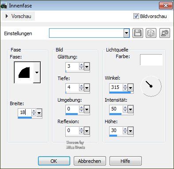174x169 pixels.
Task: Click the Umgebung spinner arrows
Action: point(81,109)
